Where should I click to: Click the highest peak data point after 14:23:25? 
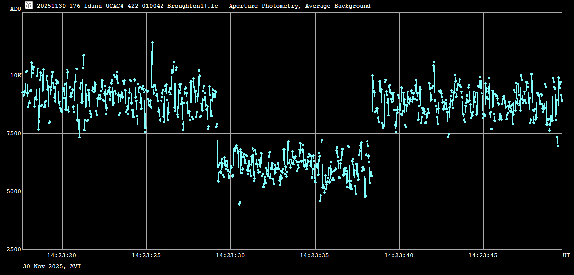tap(153, 43)
